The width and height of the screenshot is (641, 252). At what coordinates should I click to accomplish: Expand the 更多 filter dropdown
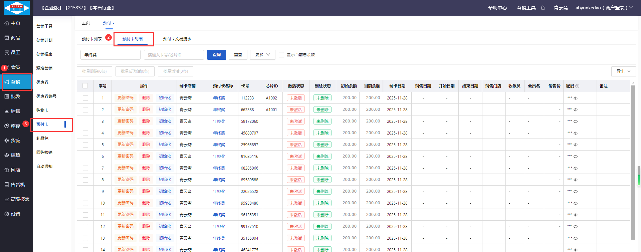(x=262, y=55)
